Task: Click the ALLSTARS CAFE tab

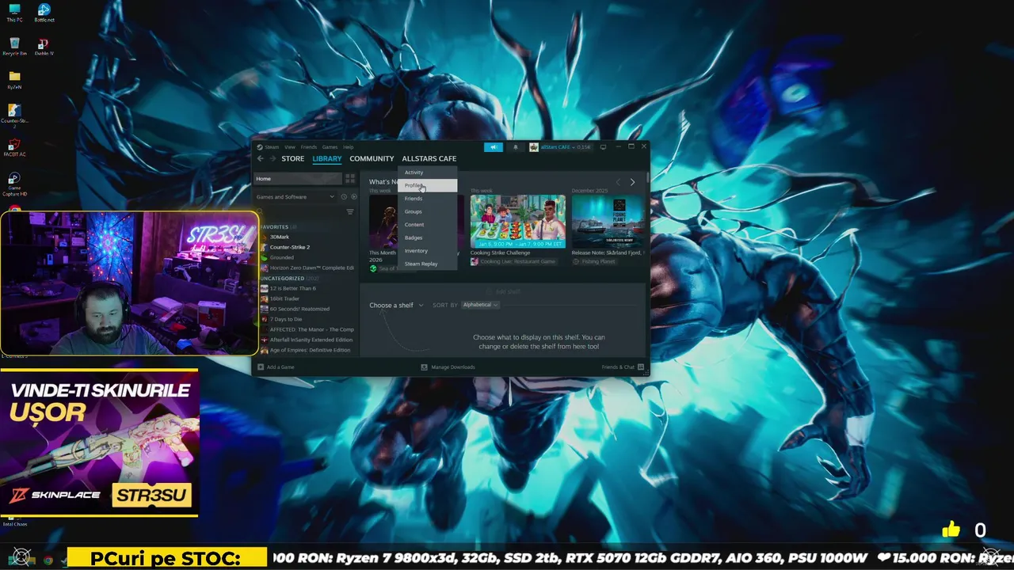Action: [x=429, y=158]
